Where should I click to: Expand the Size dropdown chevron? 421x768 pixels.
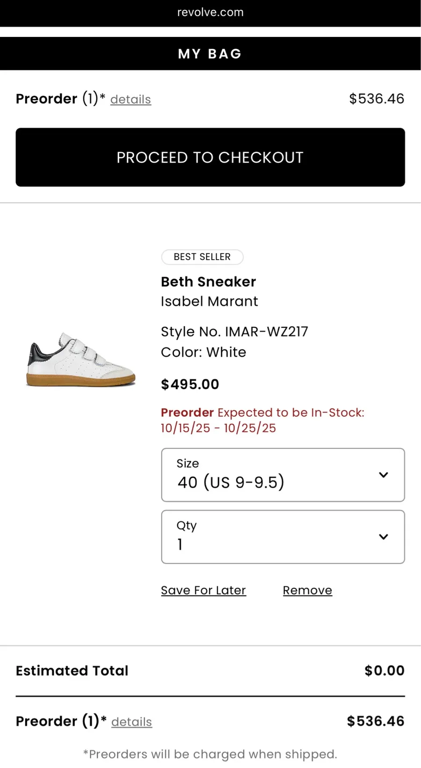[383, 475]
